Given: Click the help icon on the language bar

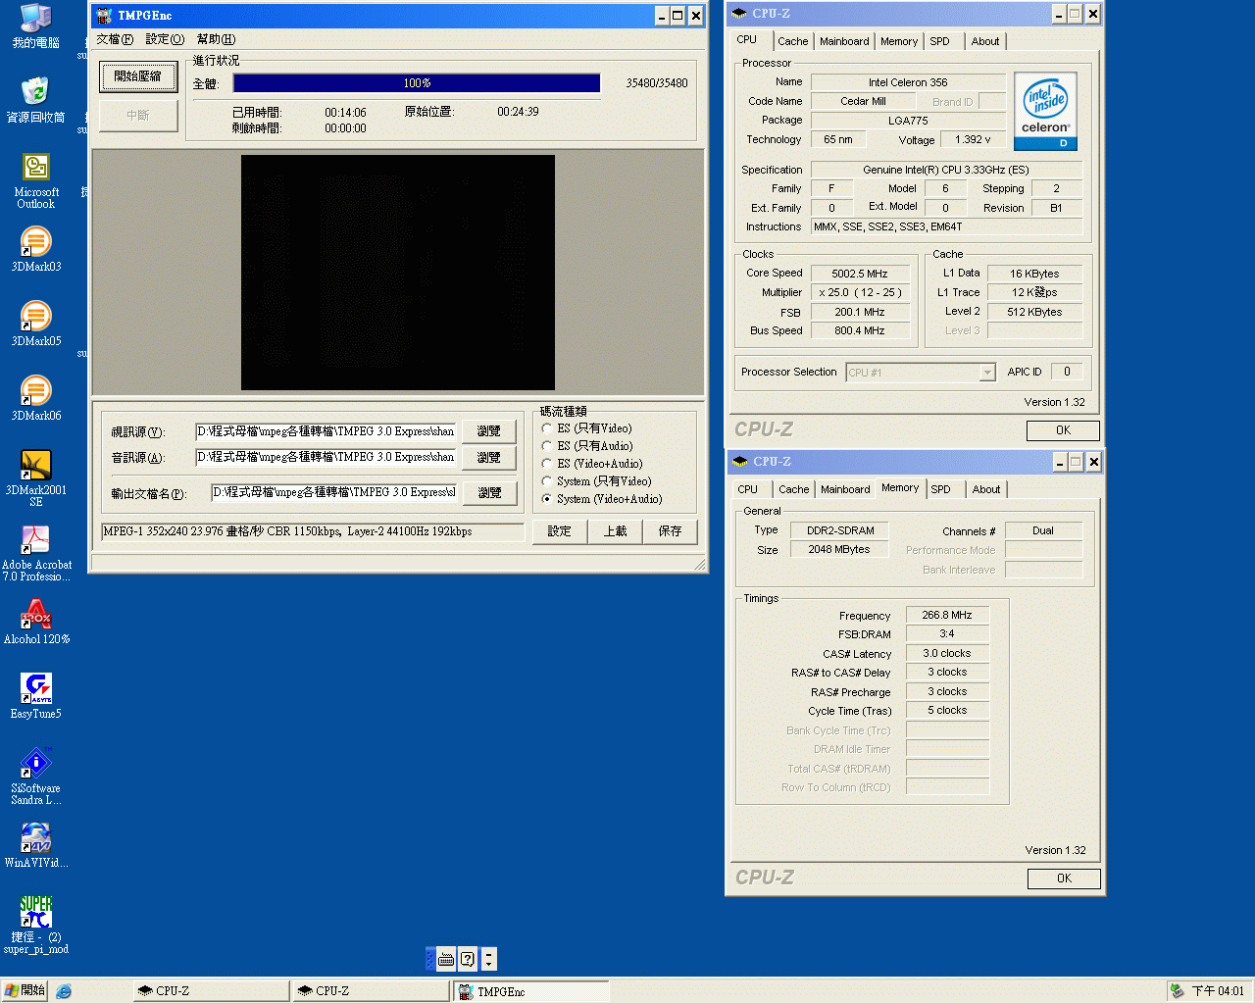Looking at the screenshot, I should 468,959.
